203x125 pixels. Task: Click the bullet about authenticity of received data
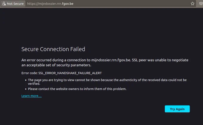[x=107, y=82]
